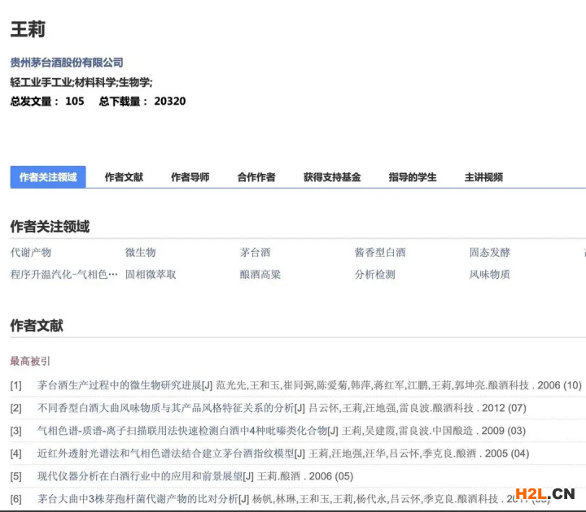
Task: Select the 酱香型白酒 research field
Action: [380, 252]
